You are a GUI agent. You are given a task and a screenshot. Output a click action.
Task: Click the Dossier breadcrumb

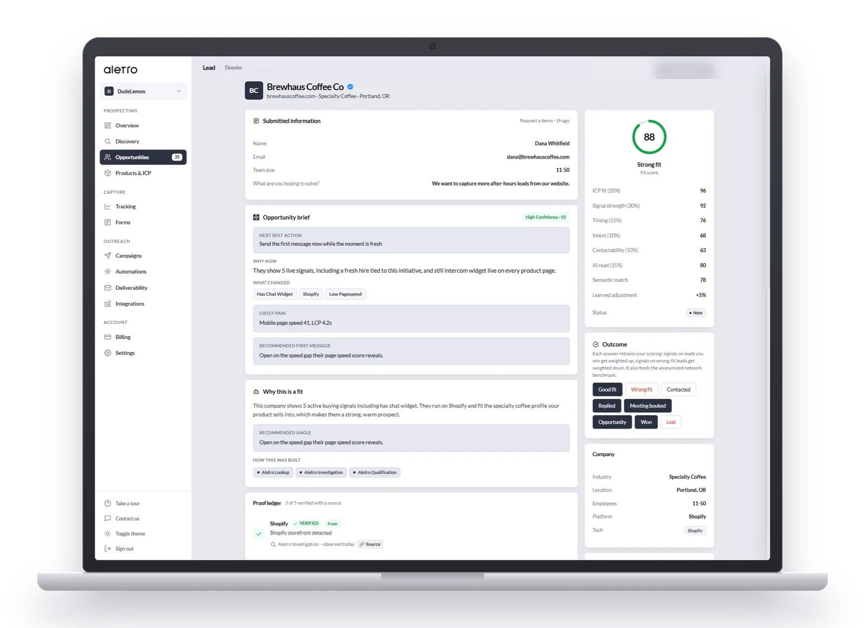tap(234, 68)
